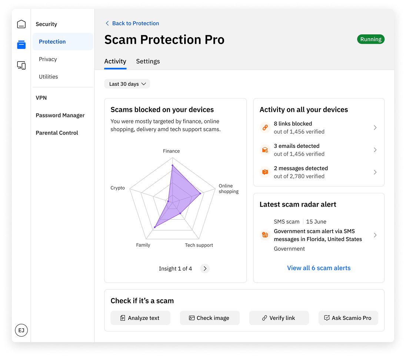Click the 'Insight 1 of 4' label
Viewport: 406px width, 357px height.
pyautogui.click(x=175, y=269)
